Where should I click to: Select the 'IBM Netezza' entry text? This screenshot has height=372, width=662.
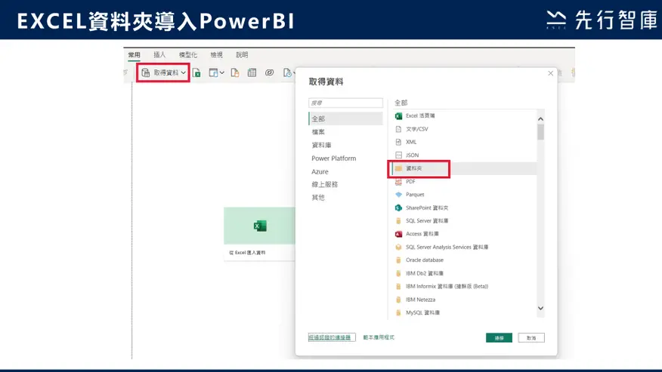(420, 300)
